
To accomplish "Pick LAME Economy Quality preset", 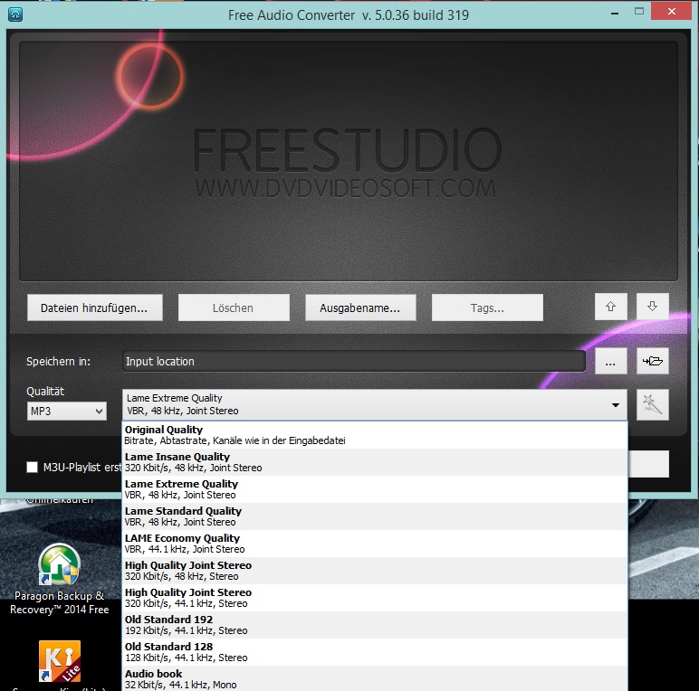I will [375, 544].
